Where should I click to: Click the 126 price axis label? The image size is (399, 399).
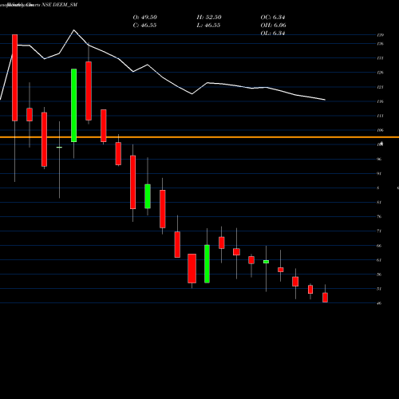[x=381, y=73]
